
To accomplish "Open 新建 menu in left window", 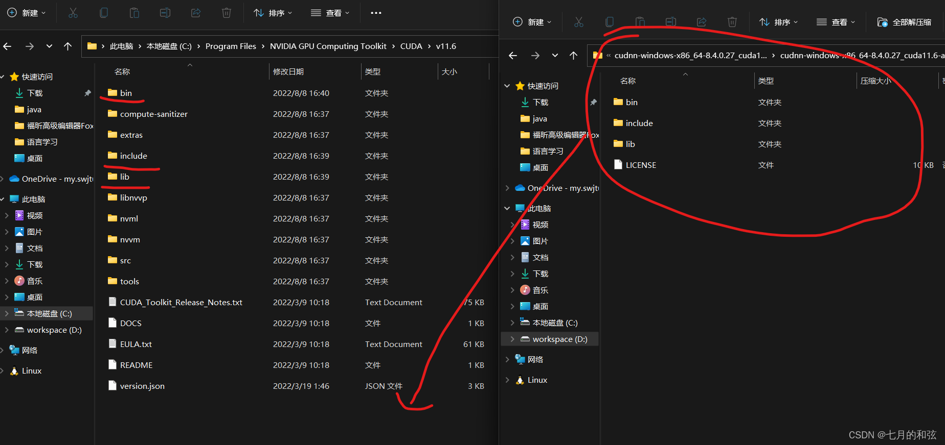I will tap(27, 13).
